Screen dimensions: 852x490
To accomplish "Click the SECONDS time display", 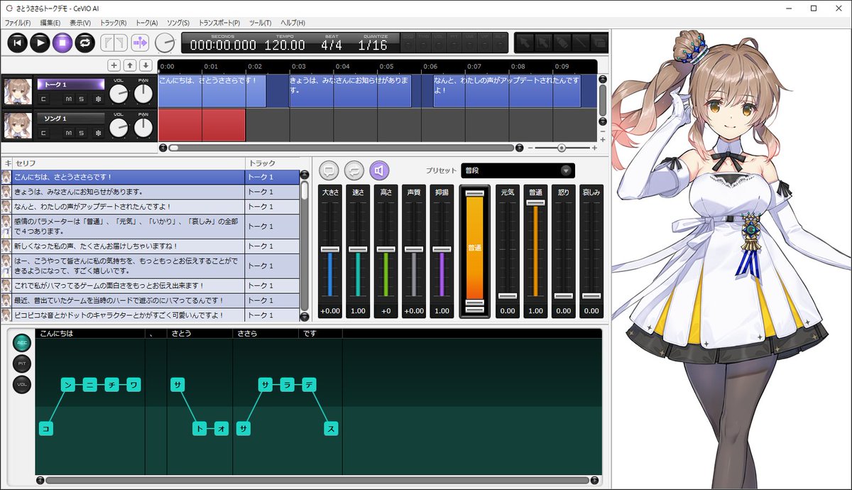I will coord(223,43).
